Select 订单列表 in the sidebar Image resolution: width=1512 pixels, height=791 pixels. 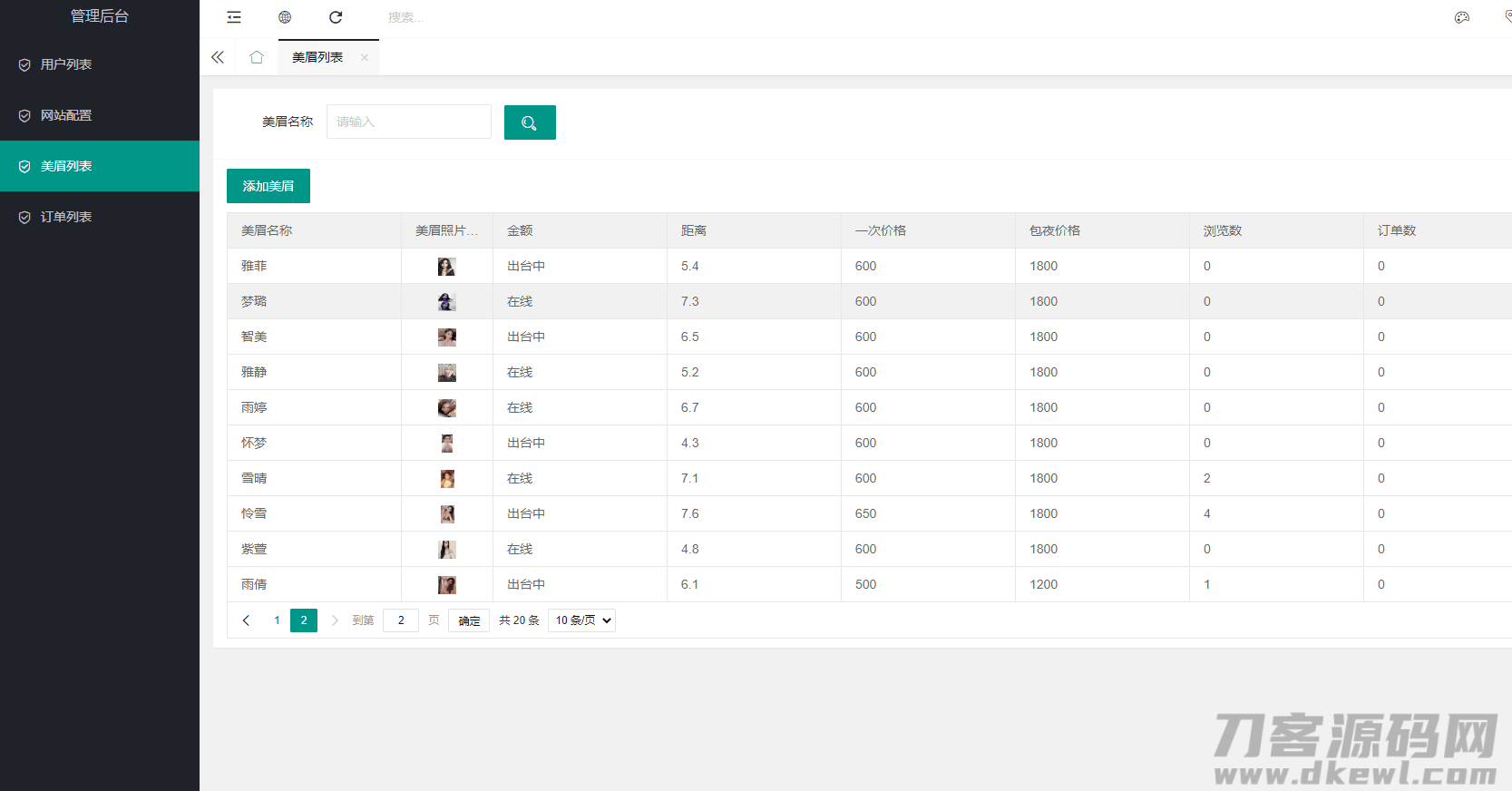66,217
